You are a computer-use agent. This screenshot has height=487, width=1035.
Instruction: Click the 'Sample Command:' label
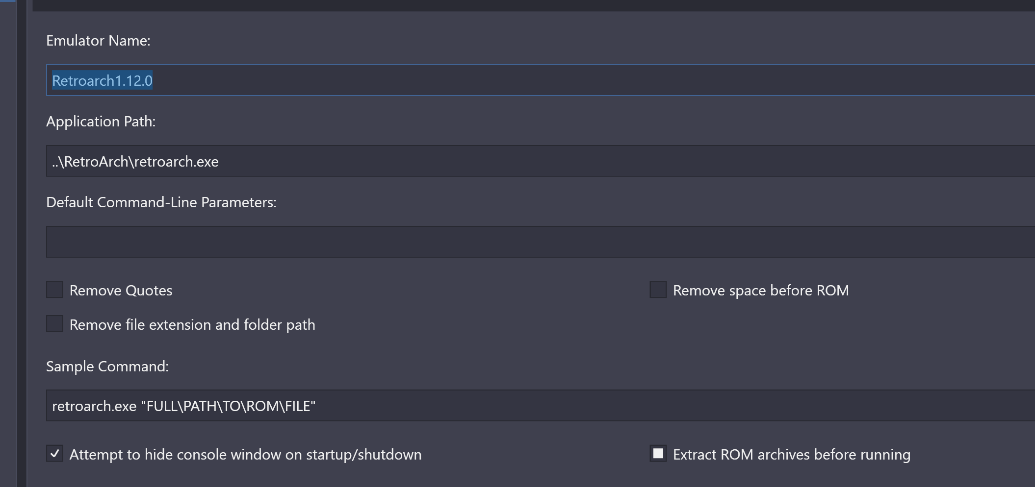point(107,366)
